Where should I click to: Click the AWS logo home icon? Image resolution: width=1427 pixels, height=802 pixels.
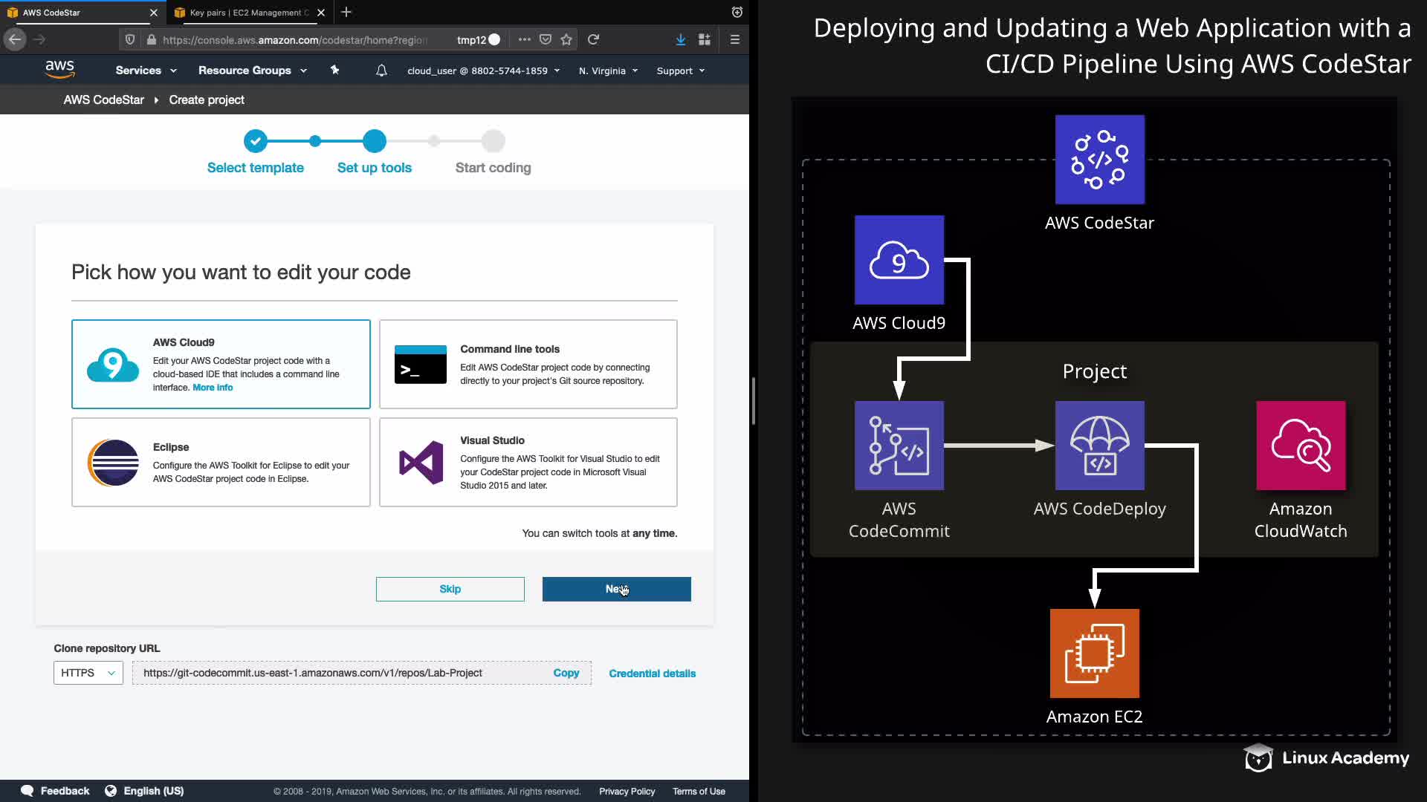tap(59, 70)
